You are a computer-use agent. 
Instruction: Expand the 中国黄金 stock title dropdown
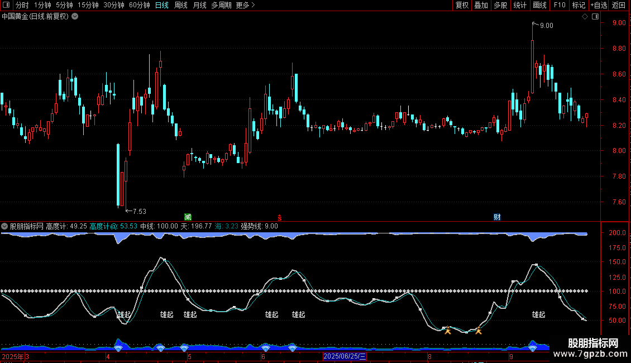pyautogui.click(x=75, y=17)
